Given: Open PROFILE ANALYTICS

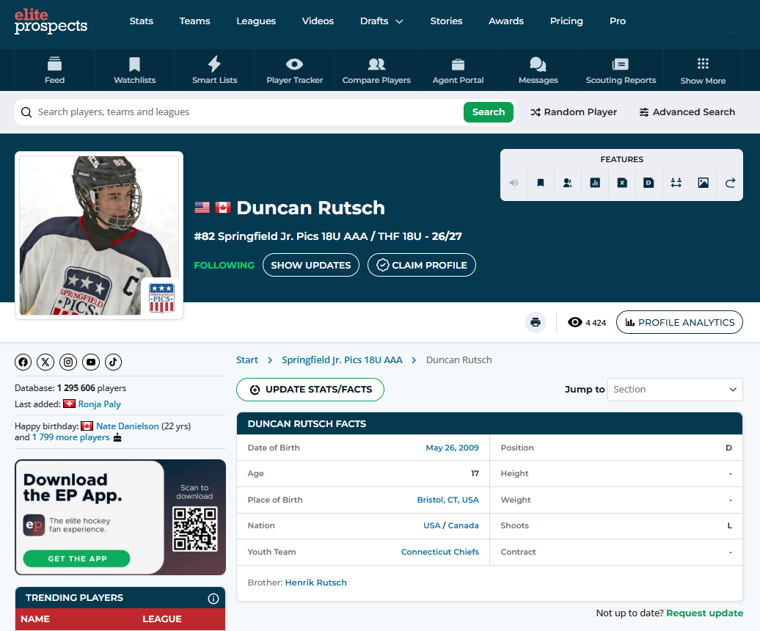Looking at the screenshot, I should (679, 322).
